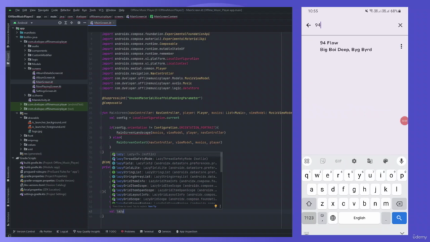Tap the back arrow in phone search
This screenshot has height=242, width=430.
point(308,26)
